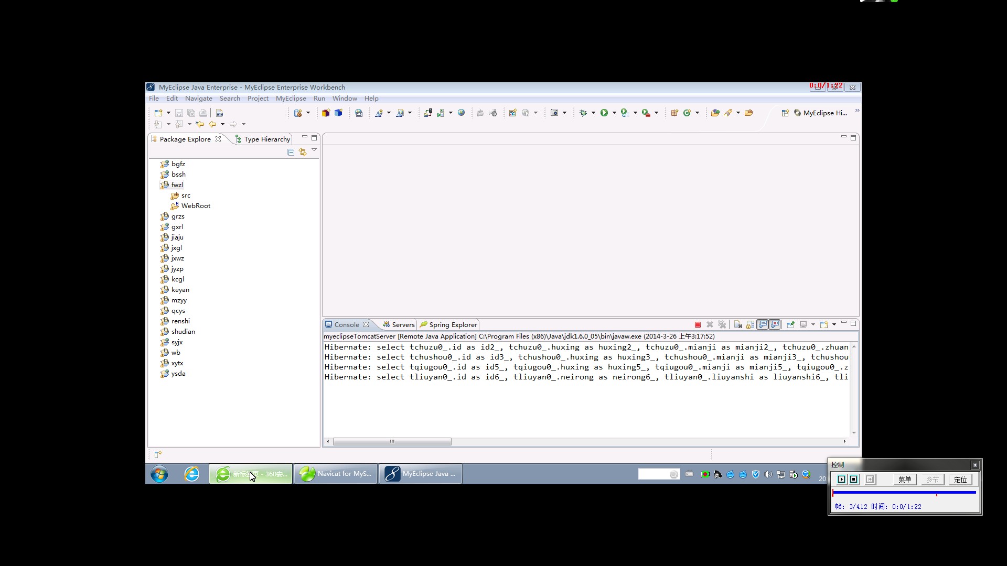Open the Run dropdown arrow
This screenshot has width=1007, height=566.
pyautogui.click(x=614, y=113)
